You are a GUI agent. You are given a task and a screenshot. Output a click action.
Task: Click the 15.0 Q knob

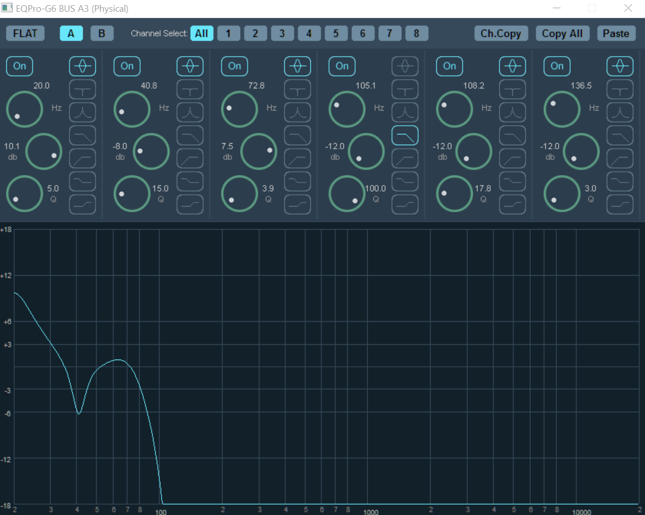click(x=132, y=193)
